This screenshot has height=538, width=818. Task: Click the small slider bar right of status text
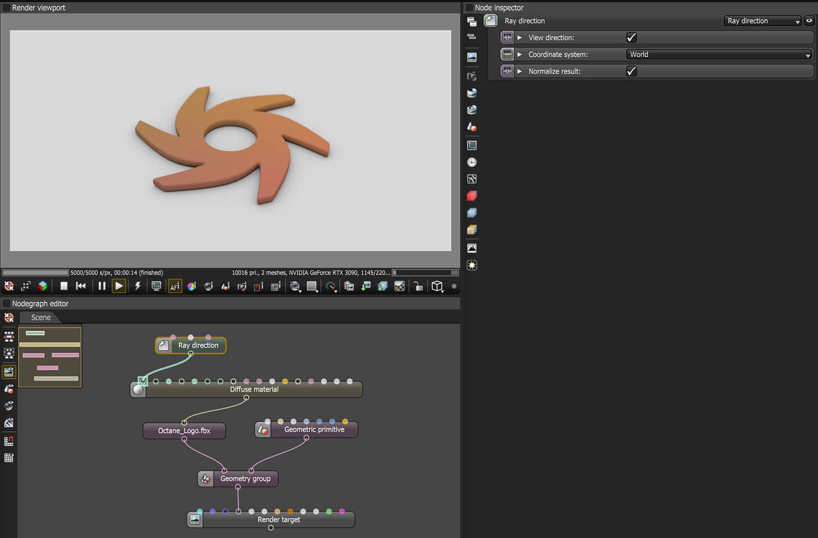[425, 272]
